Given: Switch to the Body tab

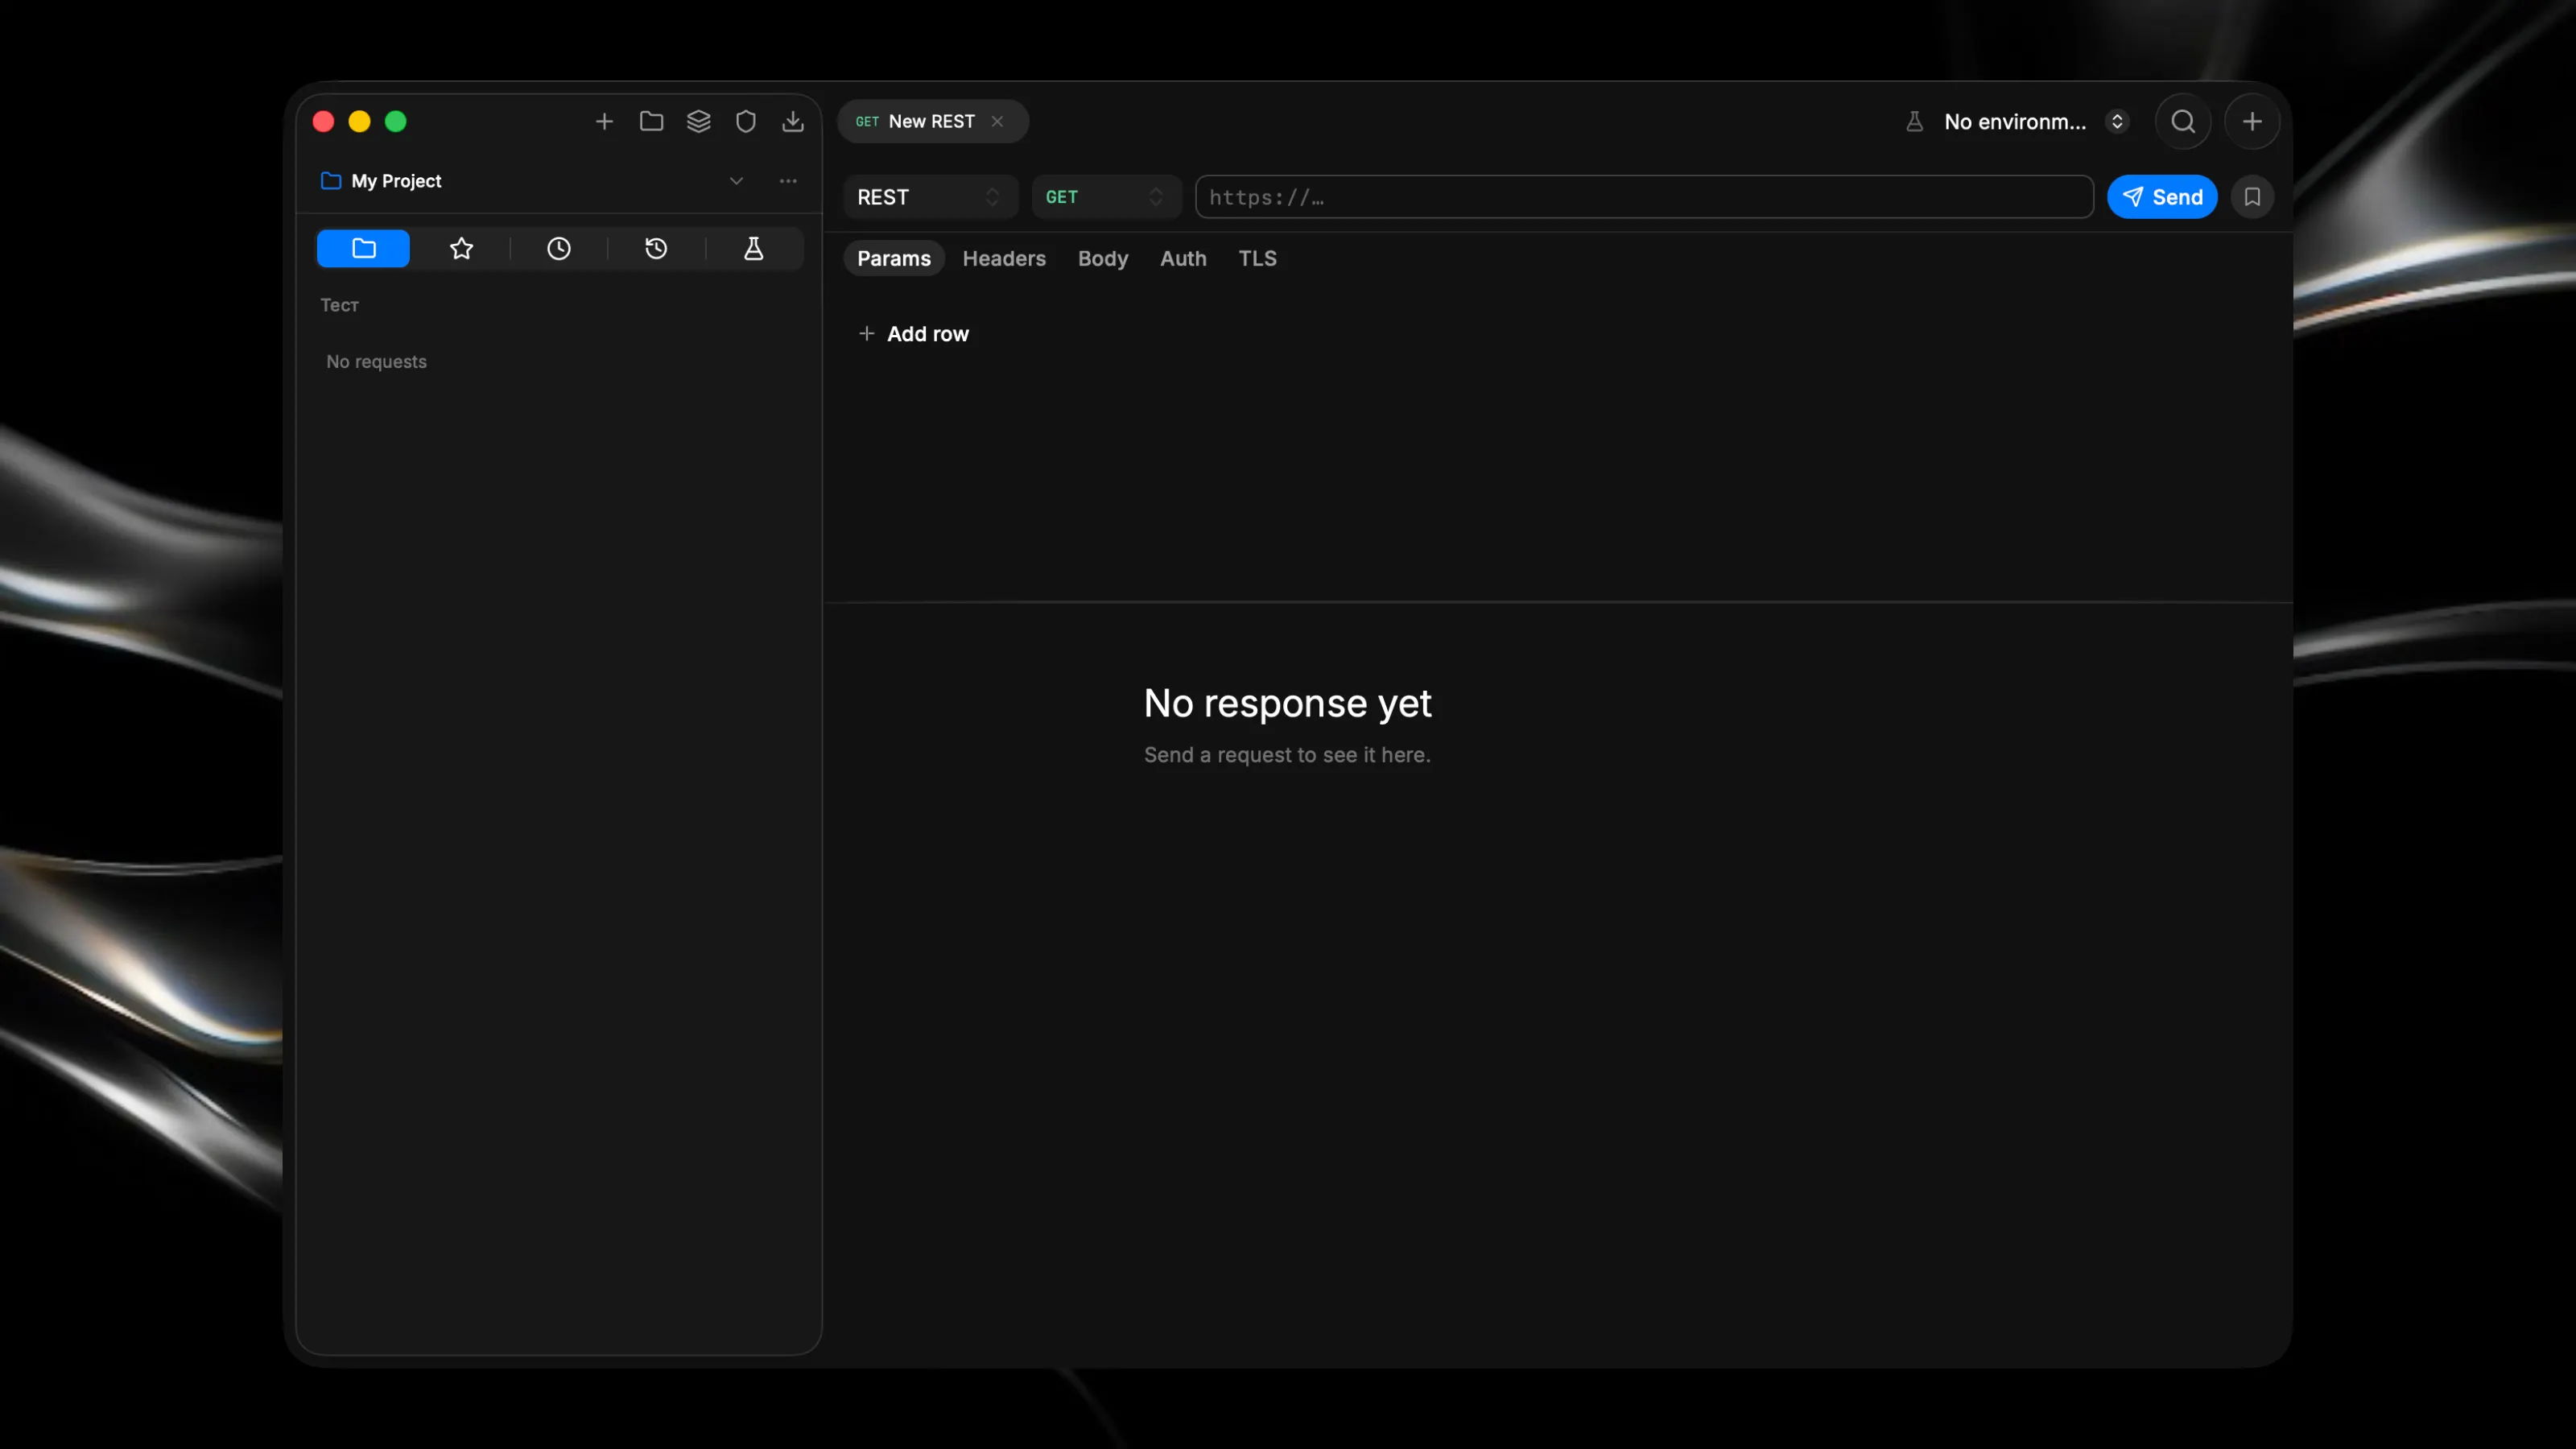Looking at the screenshot, I should [x=1102, y=258].
